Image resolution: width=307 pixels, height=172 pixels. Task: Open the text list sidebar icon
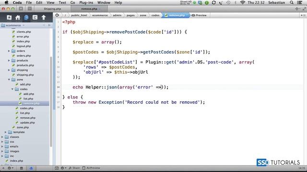pyautogui.click(x=35, y=18)
